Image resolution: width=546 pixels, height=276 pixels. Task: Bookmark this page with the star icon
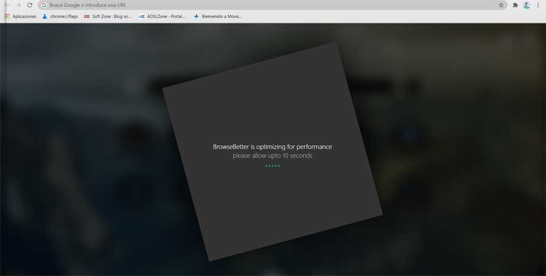click(x=501, y=5)
